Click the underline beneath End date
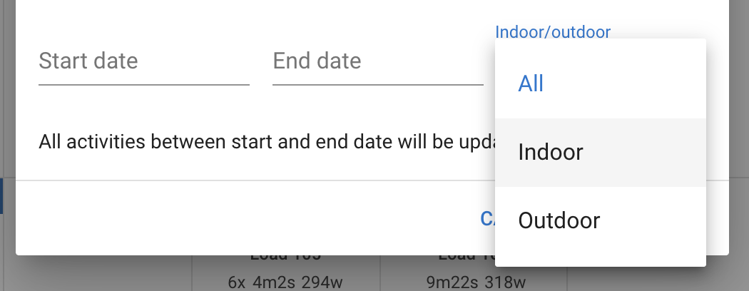 tap(378, 85)
